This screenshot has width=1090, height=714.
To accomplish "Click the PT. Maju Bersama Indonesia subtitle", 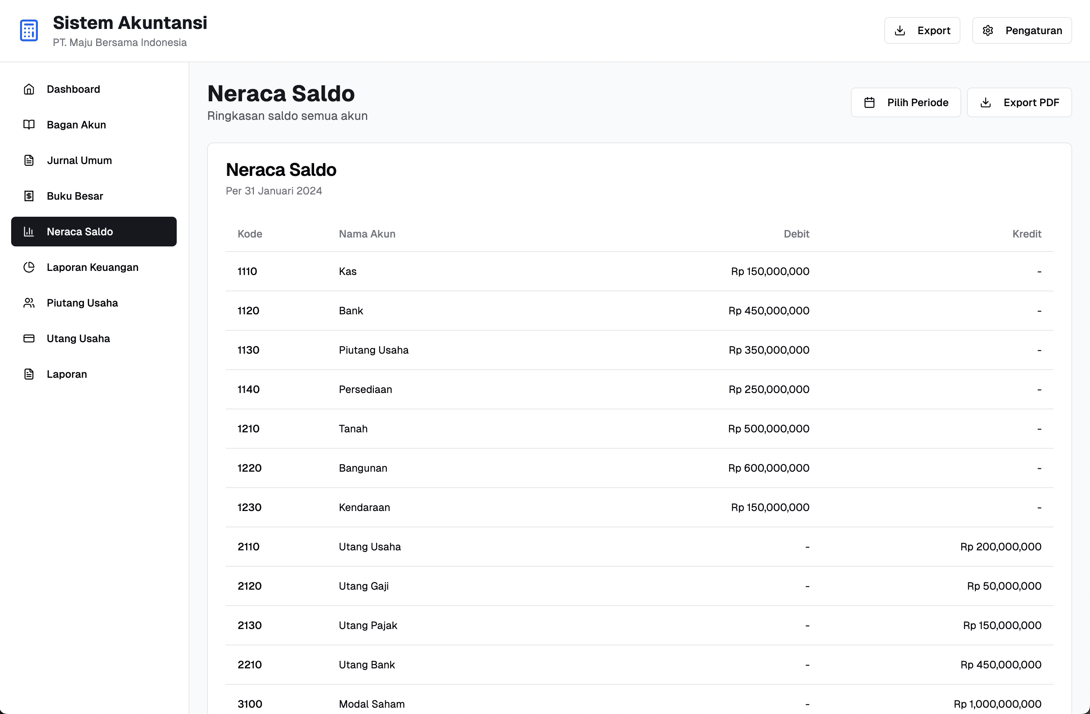I will (x=120, y=43).
